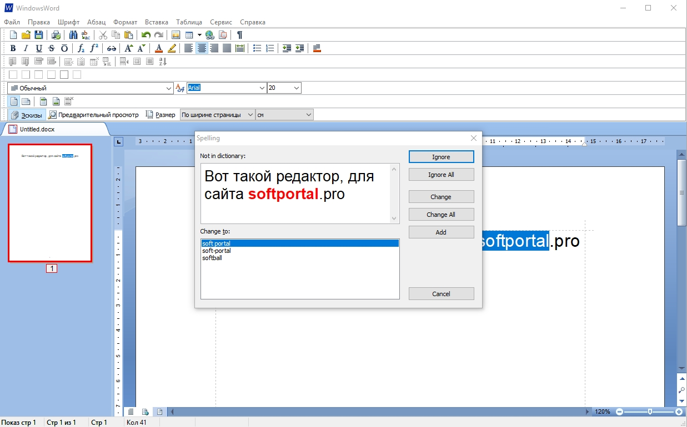Click the Insert table icon

click(189, 35)
